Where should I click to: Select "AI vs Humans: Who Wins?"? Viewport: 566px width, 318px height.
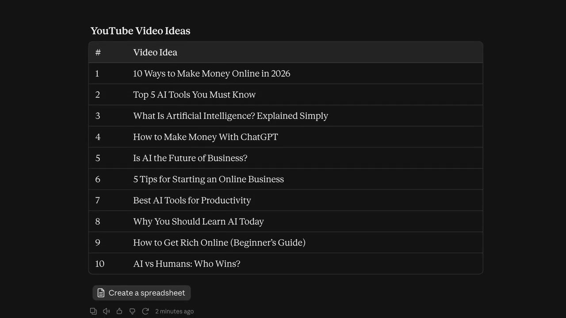tap(187, 264)
